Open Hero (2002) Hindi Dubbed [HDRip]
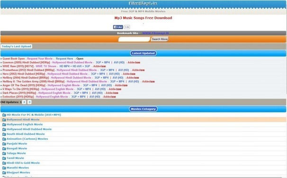The width and height of the screenshot is (287, 178). (24, 74)
